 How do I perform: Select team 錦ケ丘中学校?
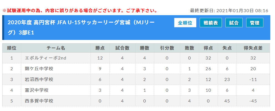(x=39, y=69)
